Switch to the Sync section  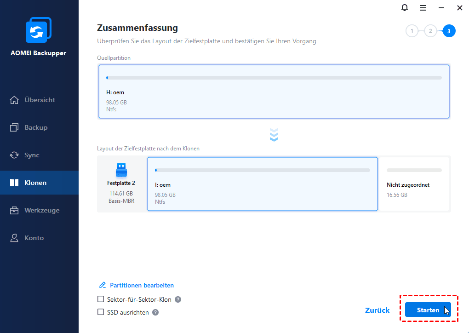31,155
